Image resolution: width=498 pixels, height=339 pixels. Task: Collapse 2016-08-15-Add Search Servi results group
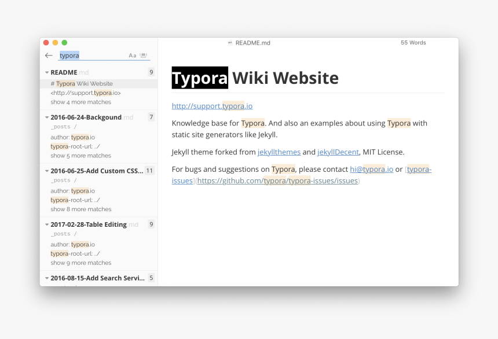point(47,278)
